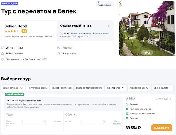Click the Share icon button
This screenshot has height=135, width=176.
(104, 3)
